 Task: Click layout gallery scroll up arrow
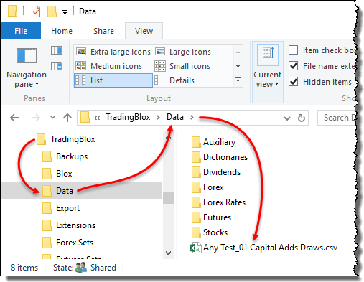coord(238,52)
